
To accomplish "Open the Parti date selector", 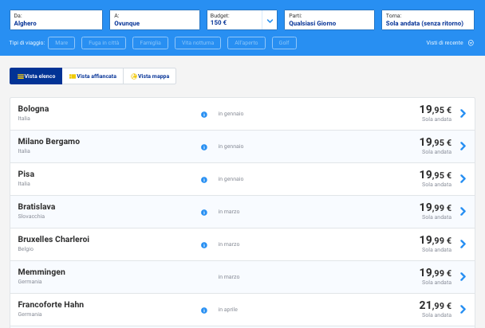I will (x=329, y=20).
